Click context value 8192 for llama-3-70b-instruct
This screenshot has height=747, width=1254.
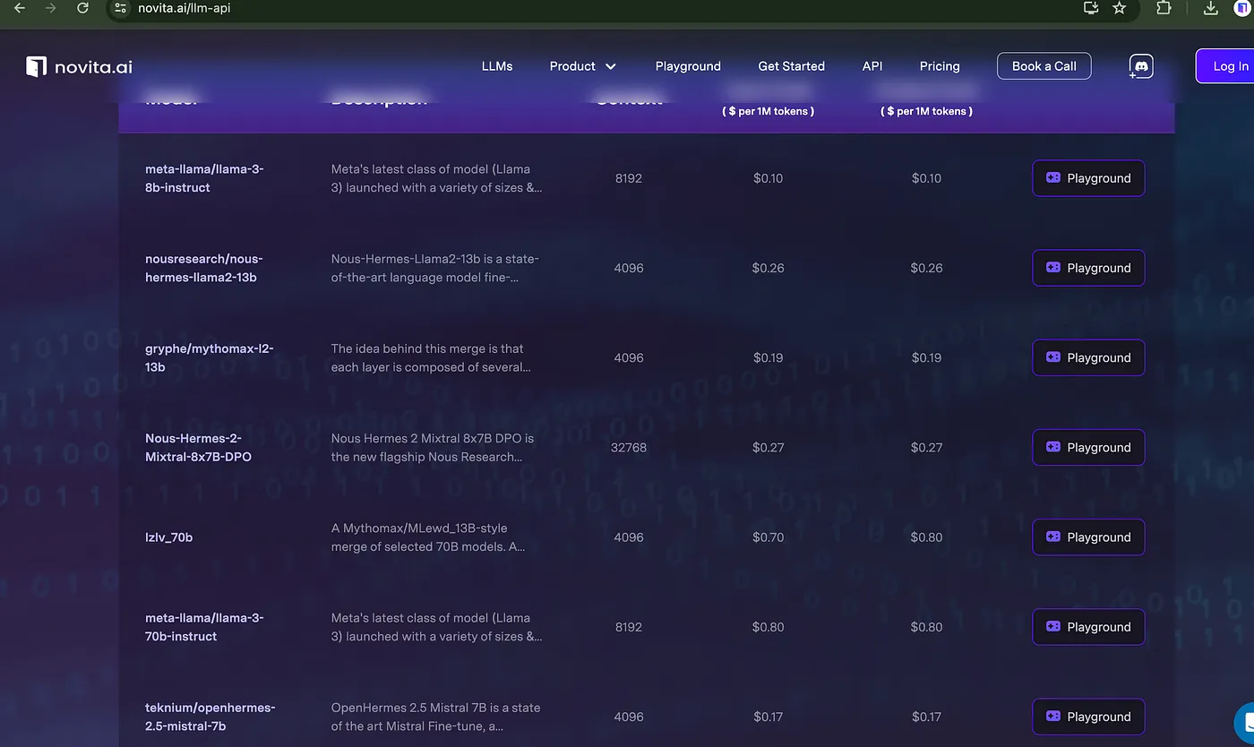[629, 627]
